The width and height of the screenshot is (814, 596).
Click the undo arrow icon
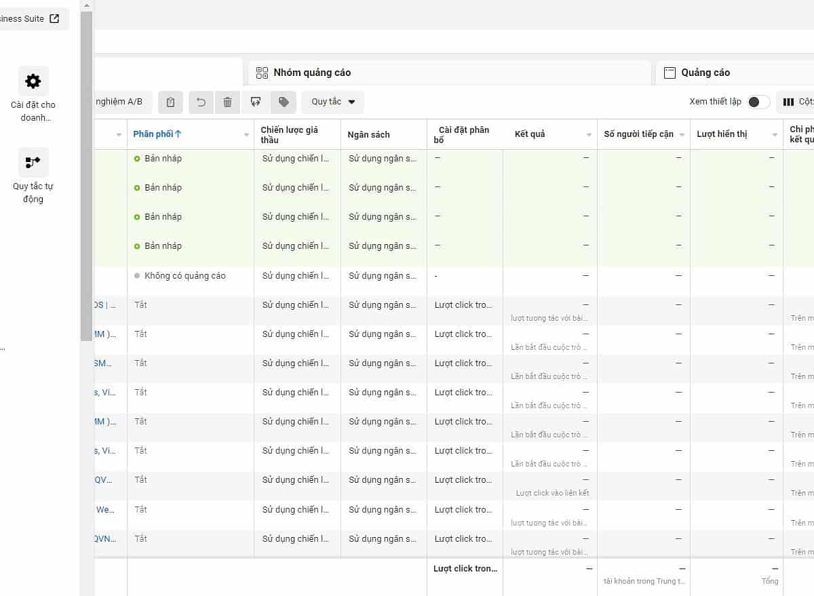(x=201, y=102)
